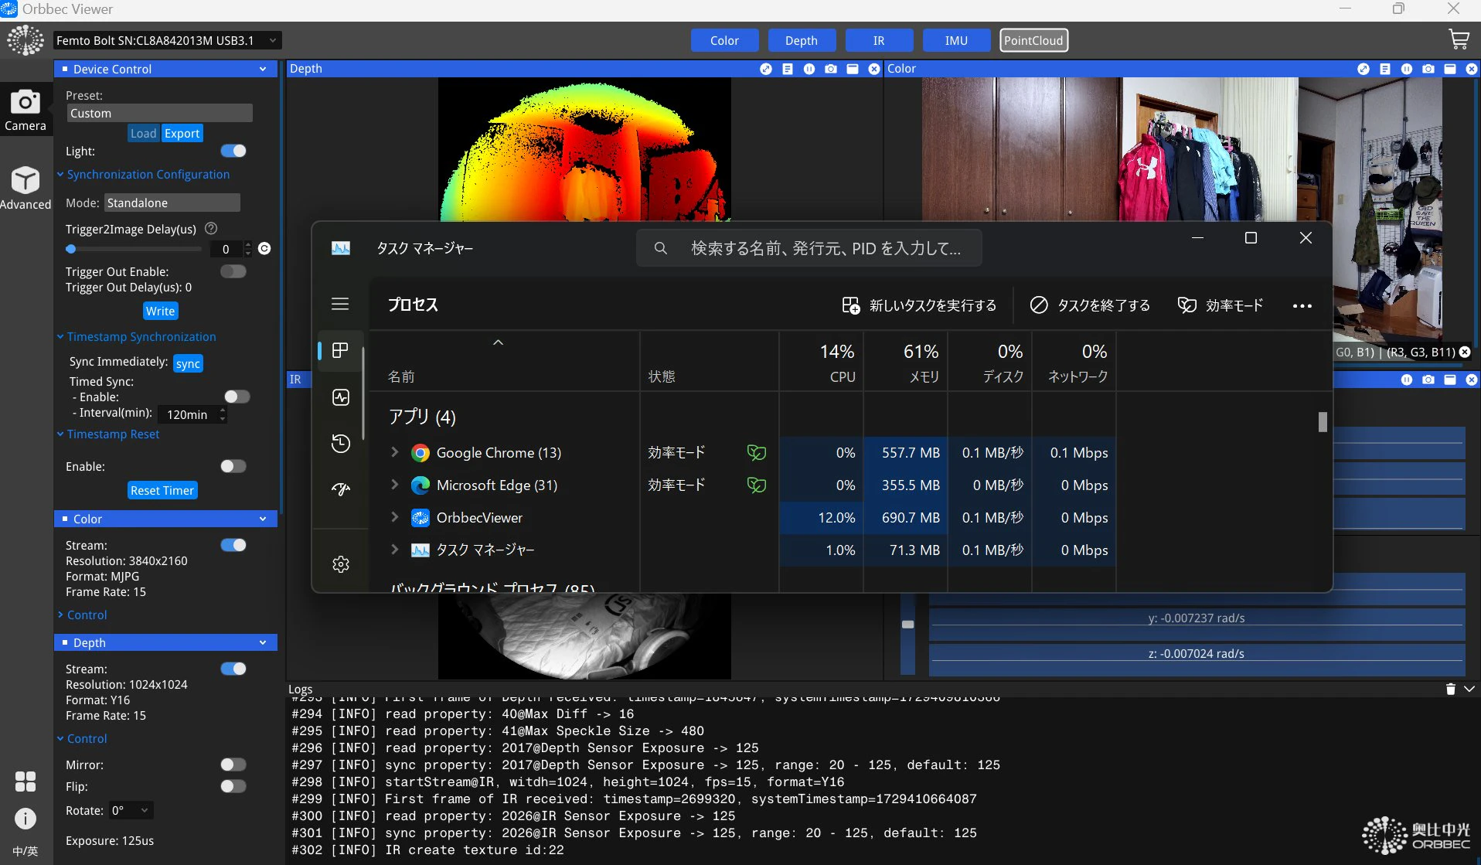Open the sync Mode Standalone dropdown
Screen dimensions: 1481x865
pos(172,203)
